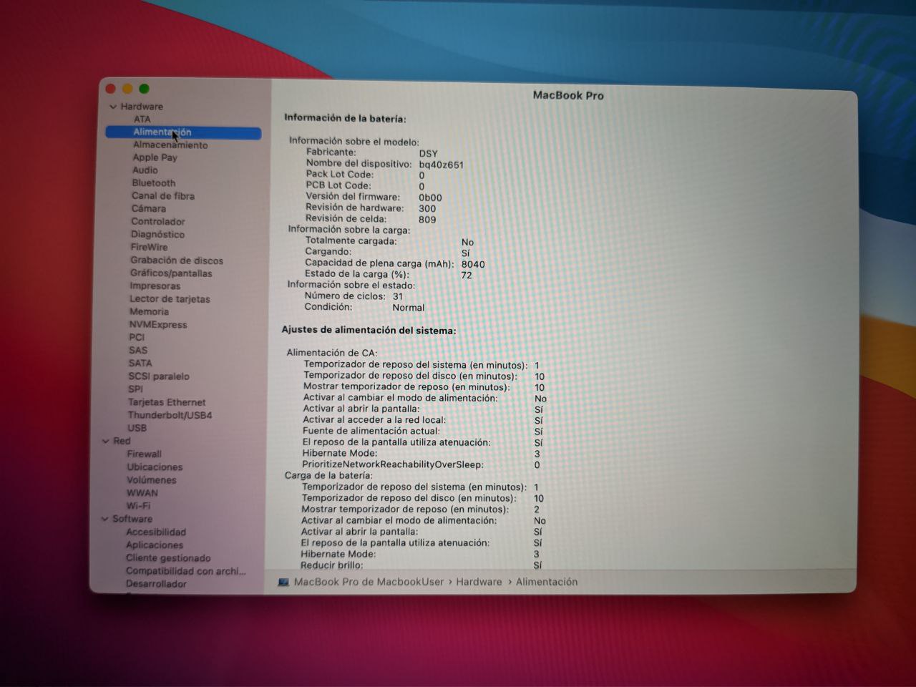Select Controlador in the sidebar
The width and height of the screenshot is (916, 687).
(157, 222)
